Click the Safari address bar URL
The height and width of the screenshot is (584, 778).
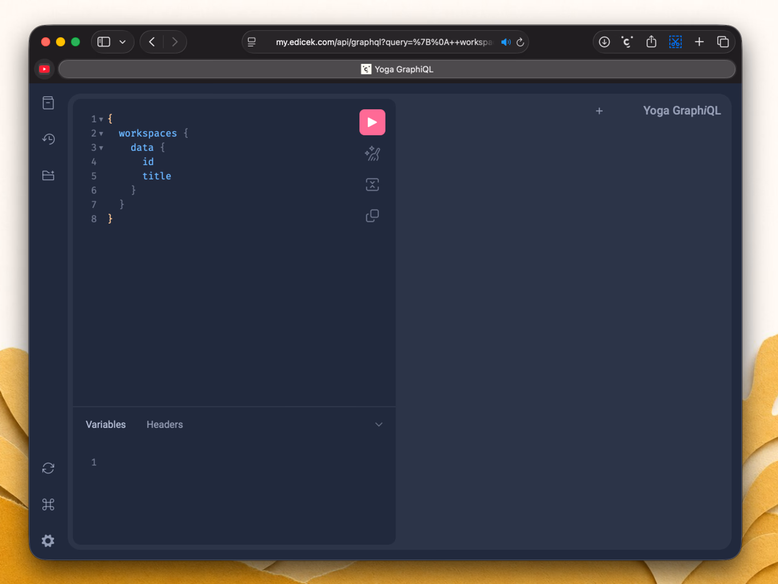pos(383,42)
